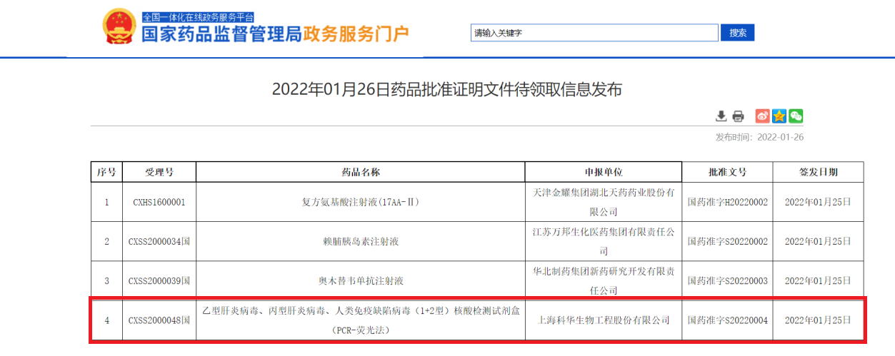
Task: Click approval number 国药准字S20220004
Action: click(x=727, y=320)
